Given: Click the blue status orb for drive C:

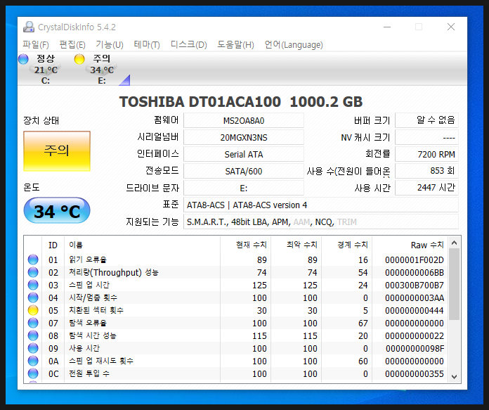Looking at the screenshot, I should (23, 58).
